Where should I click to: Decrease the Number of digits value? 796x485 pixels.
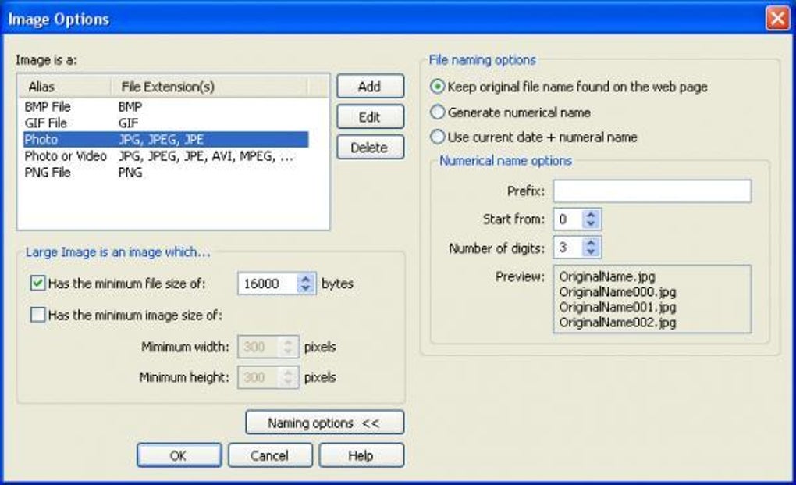click(590, 252)
